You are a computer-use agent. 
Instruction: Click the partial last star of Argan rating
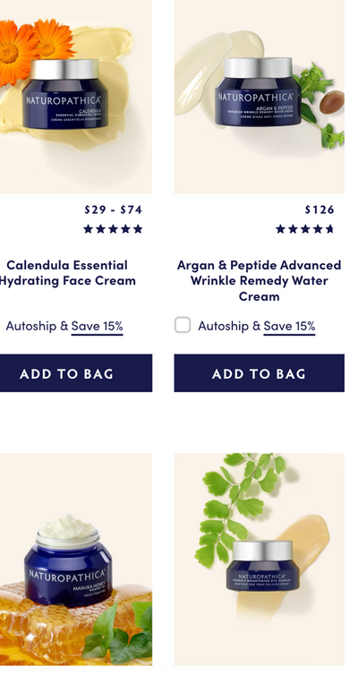(329, 229)
